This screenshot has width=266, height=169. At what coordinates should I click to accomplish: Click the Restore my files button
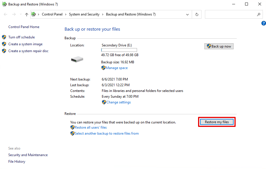pos(217,122)
